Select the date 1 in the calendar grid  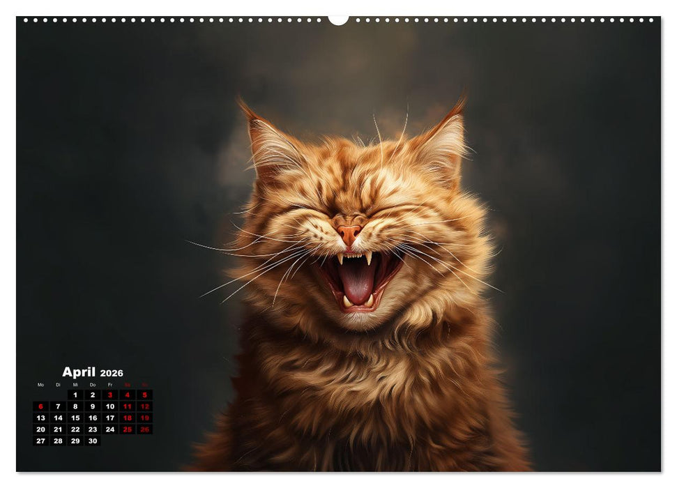pos(75,395)
